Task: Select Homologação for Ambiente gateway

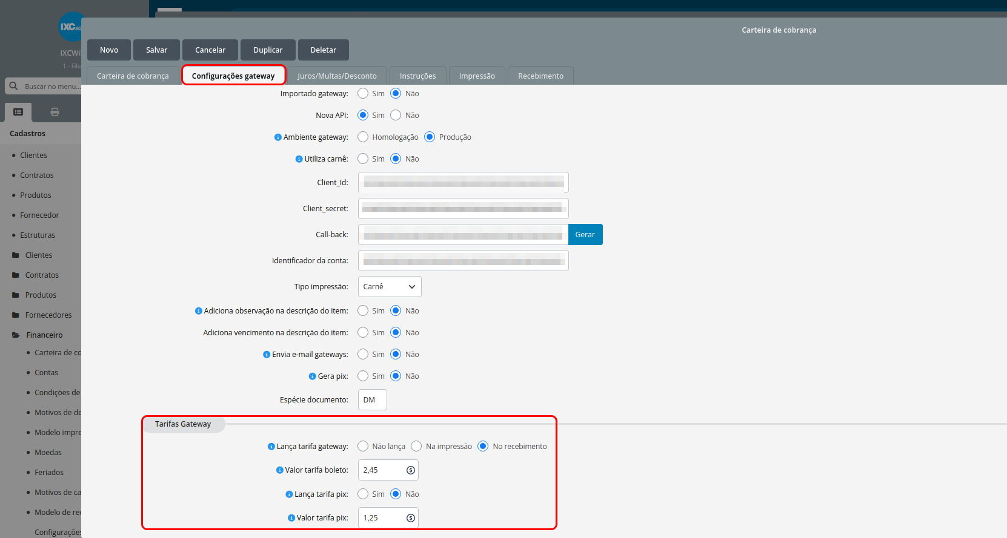Action: tap(363, 137)
